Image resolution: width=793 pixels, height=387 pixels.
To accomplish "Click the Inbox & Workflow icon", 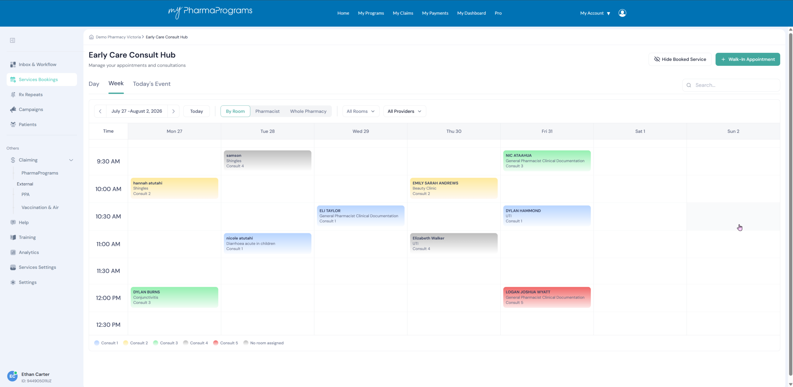I will pos(13,64).
